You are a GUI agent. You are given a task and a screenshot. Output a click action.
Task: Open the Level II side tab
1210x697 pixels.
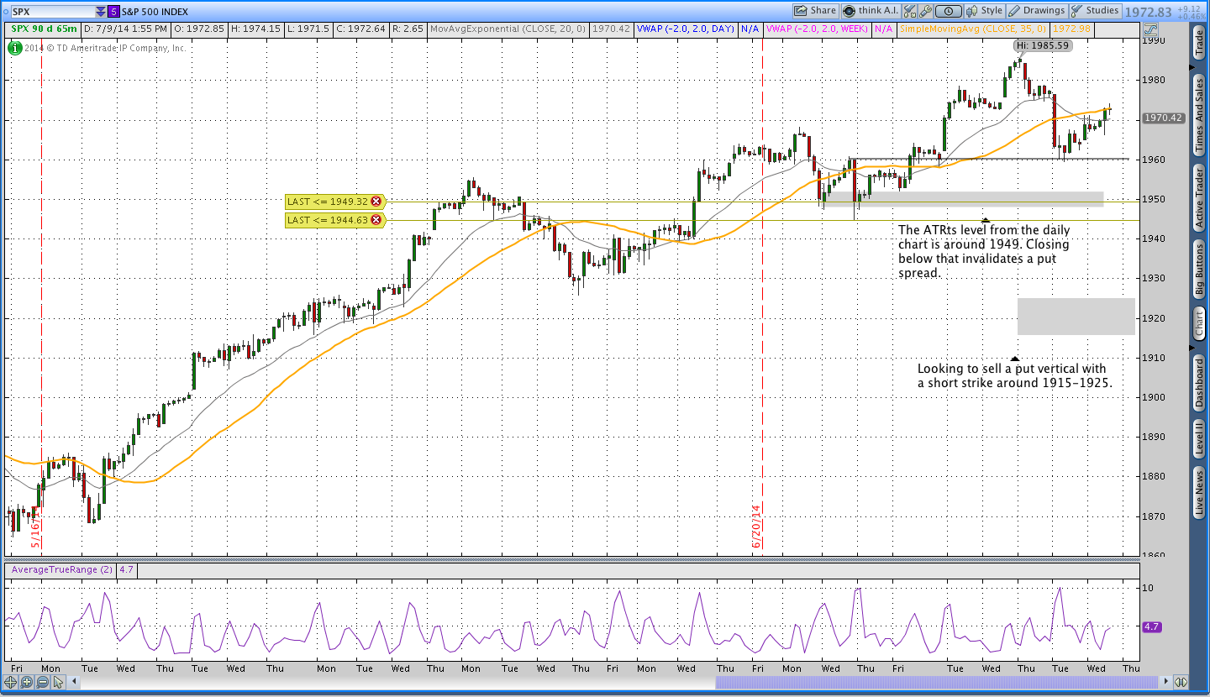pos(1199,439)
